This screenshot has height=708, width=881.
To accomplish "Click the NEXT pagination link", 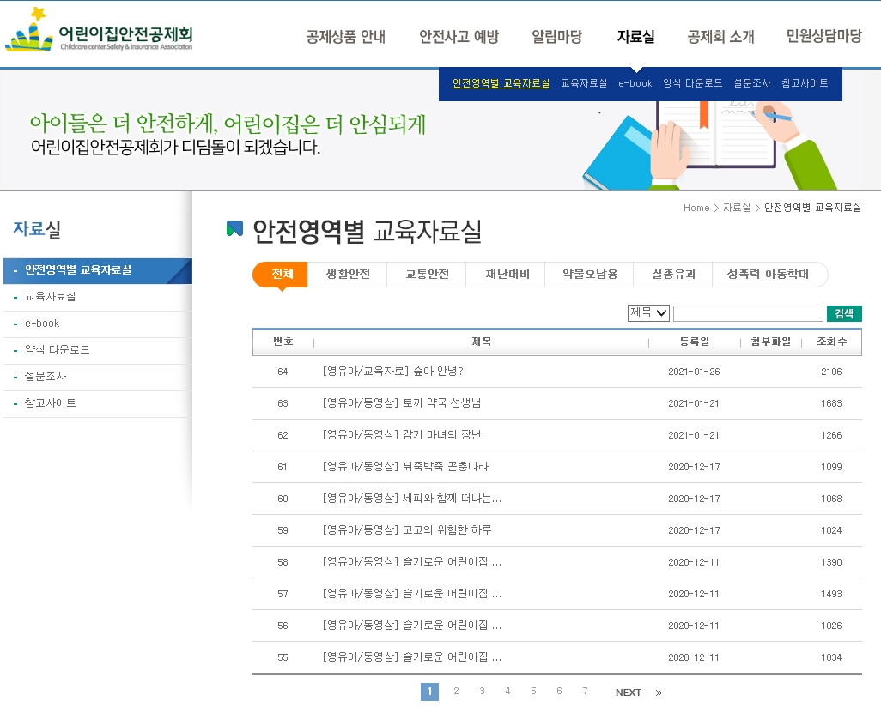I will [x=628, y=693].
